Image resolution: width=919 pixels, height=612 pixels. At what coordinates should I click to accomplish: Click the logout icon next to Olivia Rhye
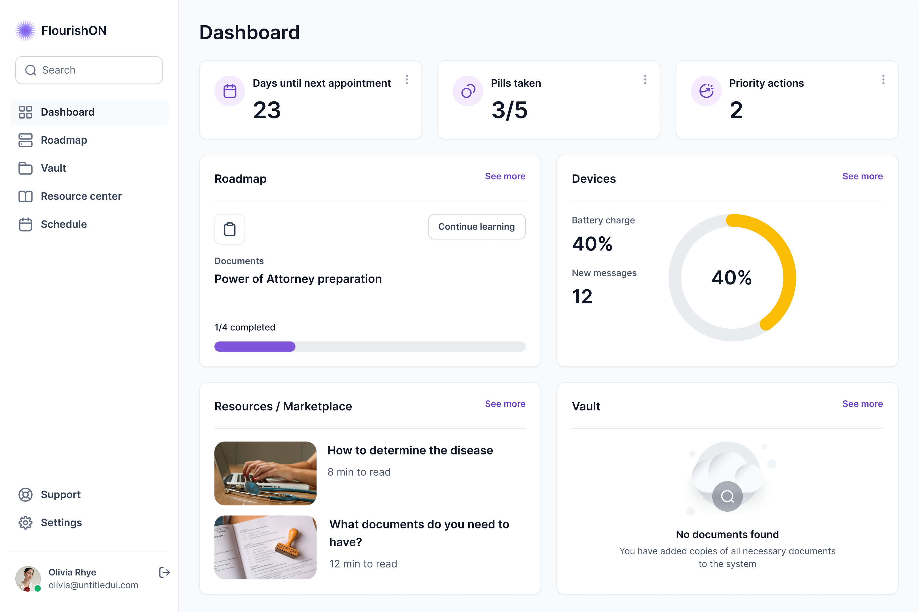(164, 573)
